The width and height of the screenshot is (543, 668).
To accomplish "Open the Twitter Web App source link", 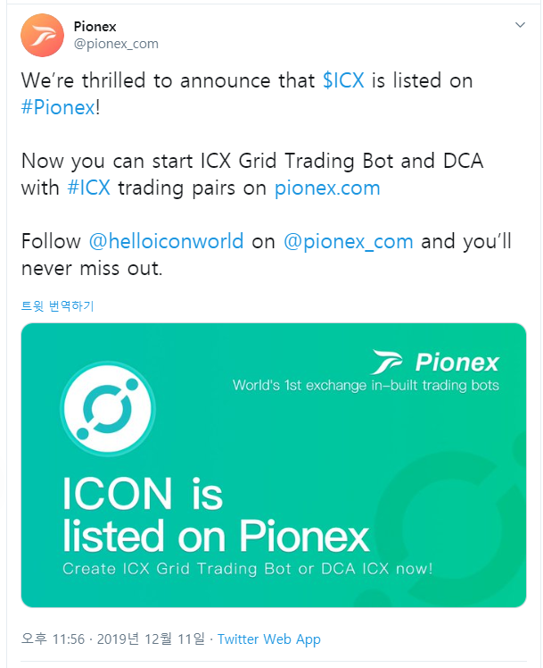I will click(x=269, y=639).
